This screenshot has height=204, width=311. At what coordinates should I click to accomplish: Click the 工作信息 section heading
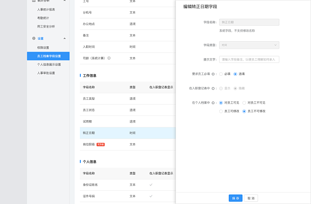pos(90,76)
